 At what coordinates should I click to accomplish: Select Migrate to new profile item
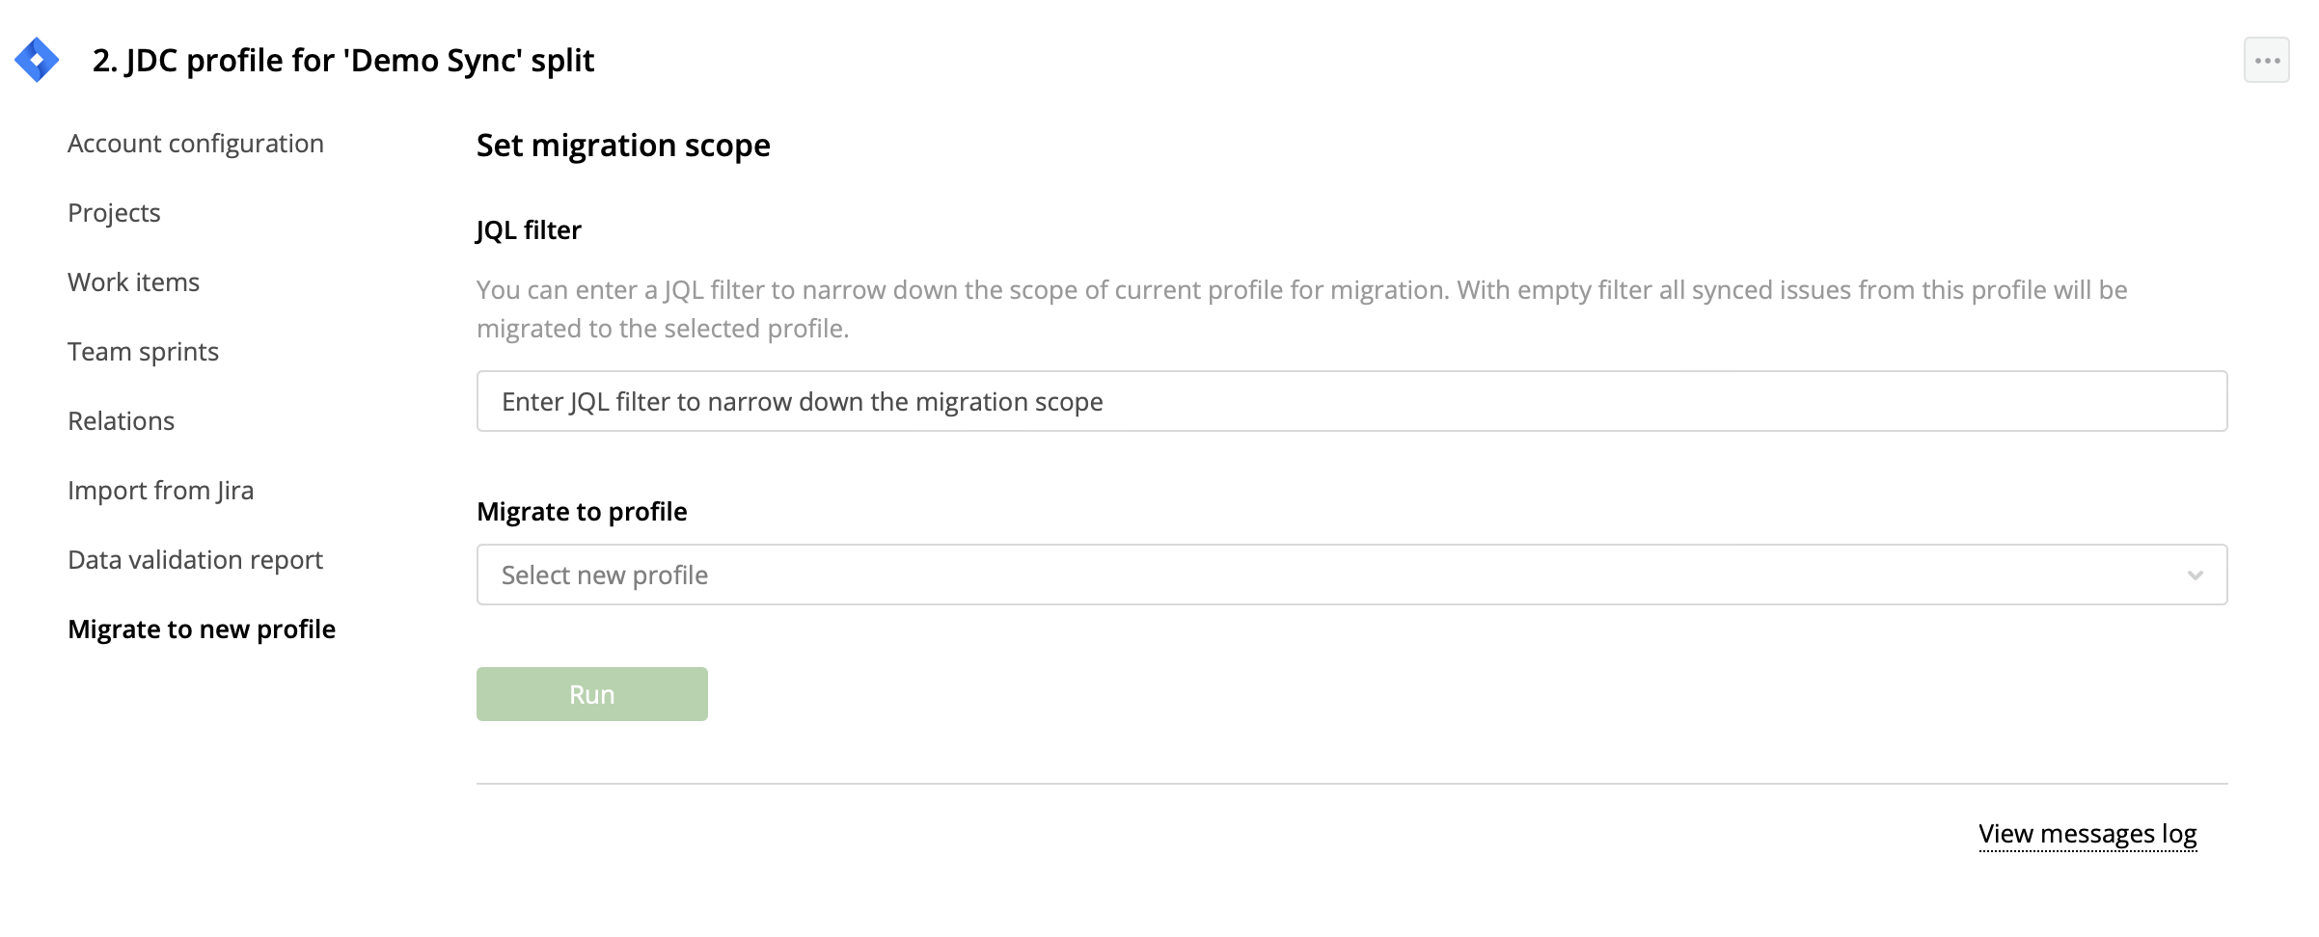(202, 629)
